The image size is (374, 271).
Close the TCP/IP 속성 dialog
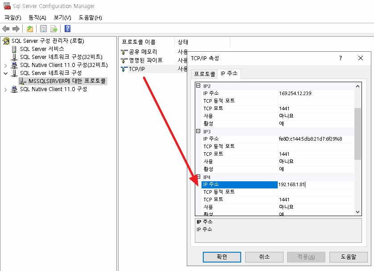pos(361,58)
